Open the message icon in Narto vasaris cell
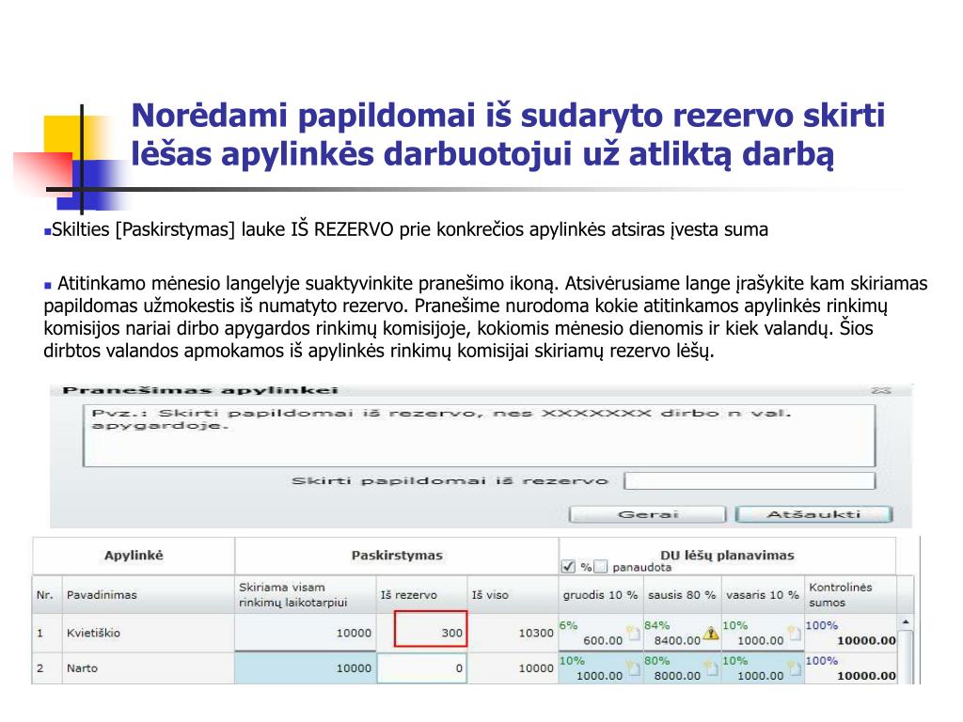963x722 pixels. 795,668
